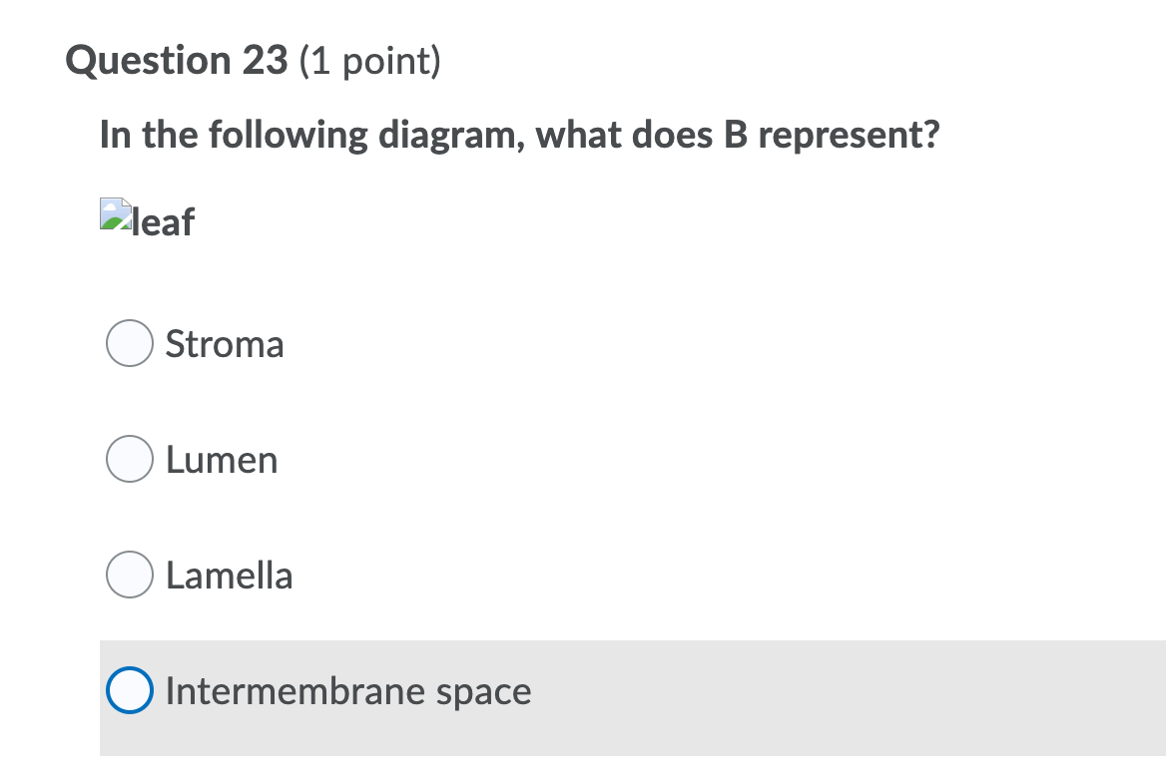Click the "(1 point)" text

click(369, 62)
